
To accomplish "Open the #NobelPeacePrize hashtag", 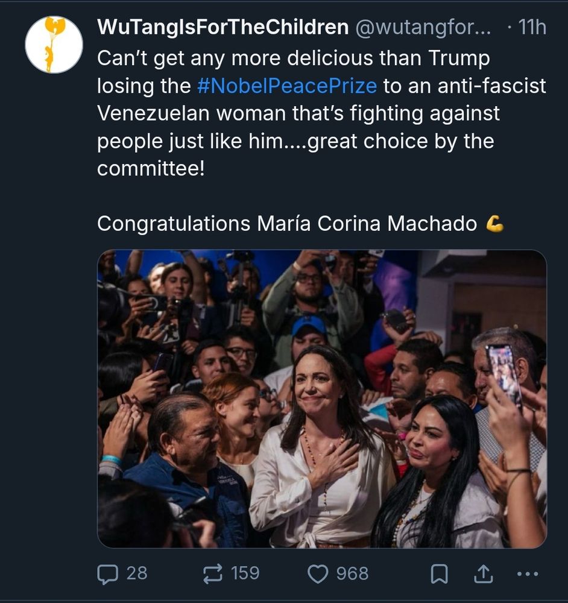I will pyautogui.click(x=286, y=86).
